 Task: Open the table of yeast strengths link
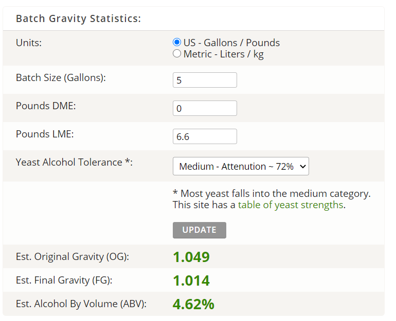pyautogui.click(x=290, y=205)
